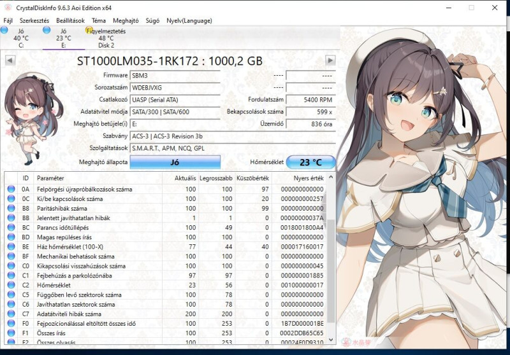Click the 23 °C temperature button
This screenshot has width=510, height=355.
tap(310, 162)
